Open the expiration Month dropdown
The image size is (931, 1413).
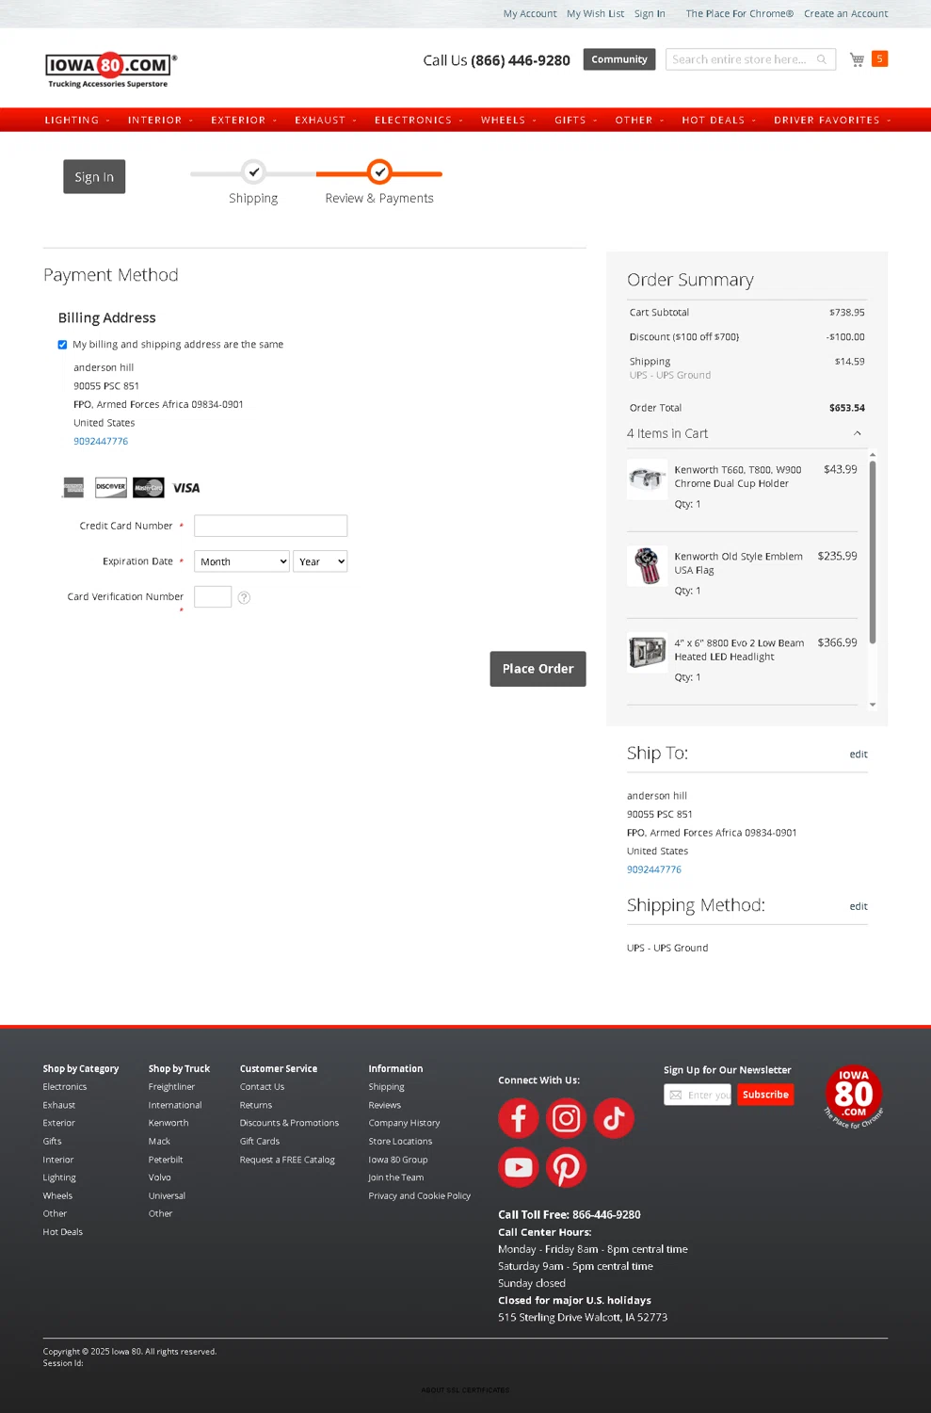click(242, 561)
